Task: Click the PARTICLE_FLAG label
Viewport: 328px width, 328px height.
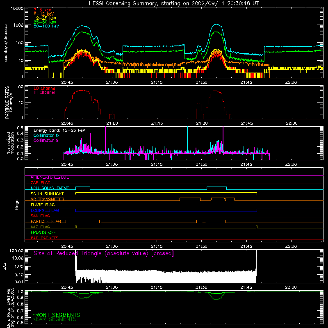Action: click(x=46, y=221)
